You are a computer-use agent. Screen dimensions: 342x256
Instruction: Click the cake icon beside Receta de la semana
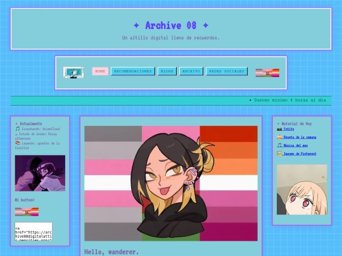279,137
